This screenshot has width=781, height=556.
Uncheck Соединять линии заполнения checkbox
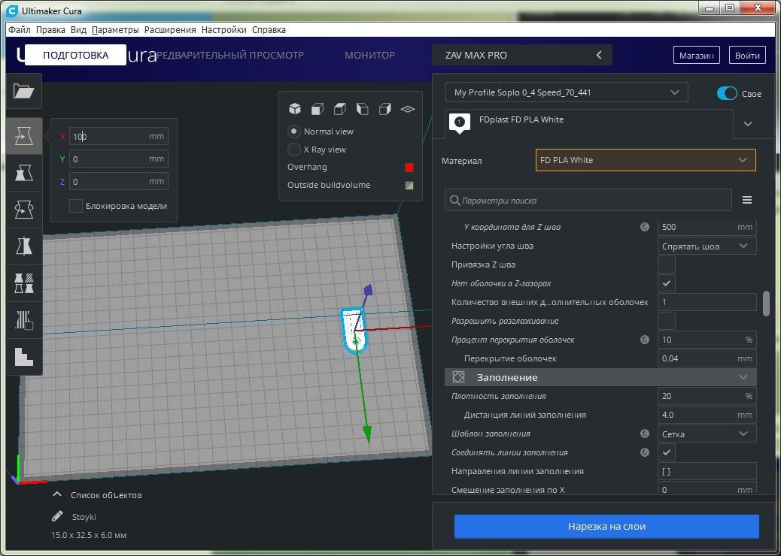coord(667,452)
